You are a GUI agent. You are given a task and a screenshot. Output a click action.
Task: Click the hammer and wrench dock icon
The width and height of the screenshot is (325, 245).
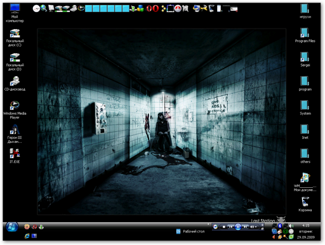(x=204, y=8)
